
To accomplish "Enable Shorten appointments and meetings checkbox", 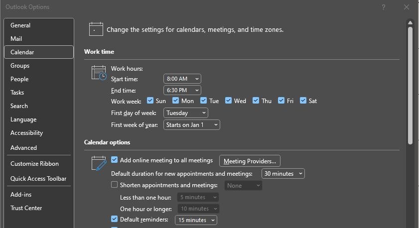I will click(114, 185).
